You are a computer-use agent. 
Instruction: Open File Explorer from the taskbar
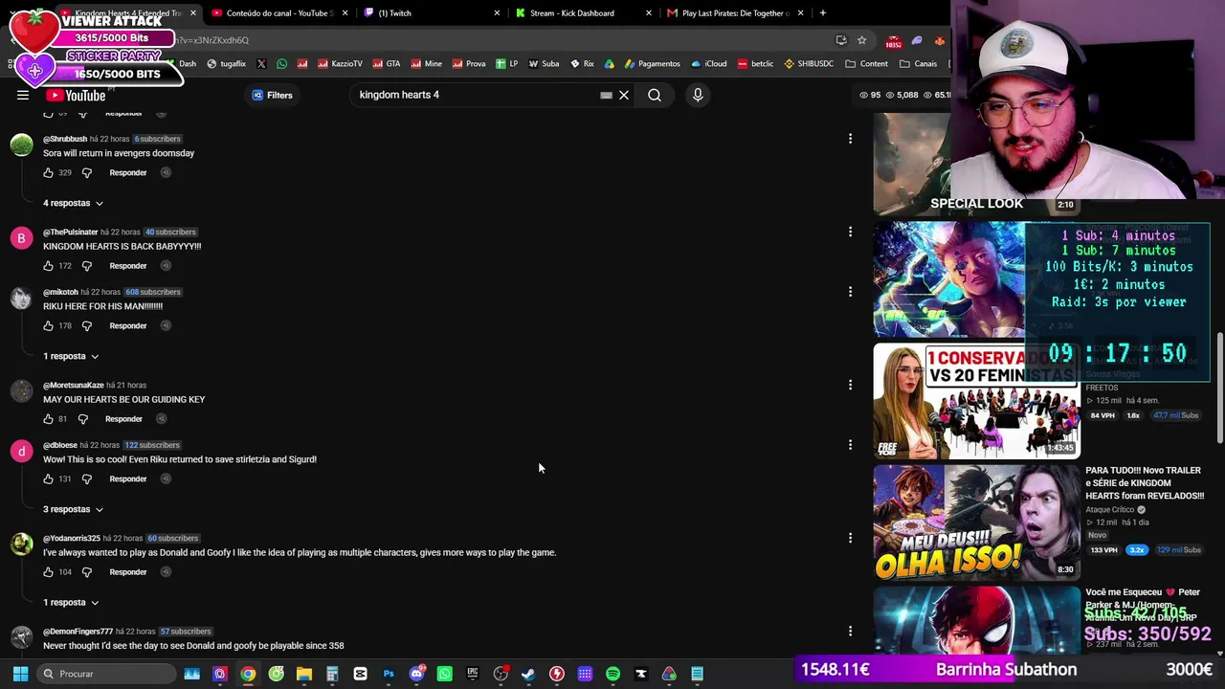click(304, 674)
